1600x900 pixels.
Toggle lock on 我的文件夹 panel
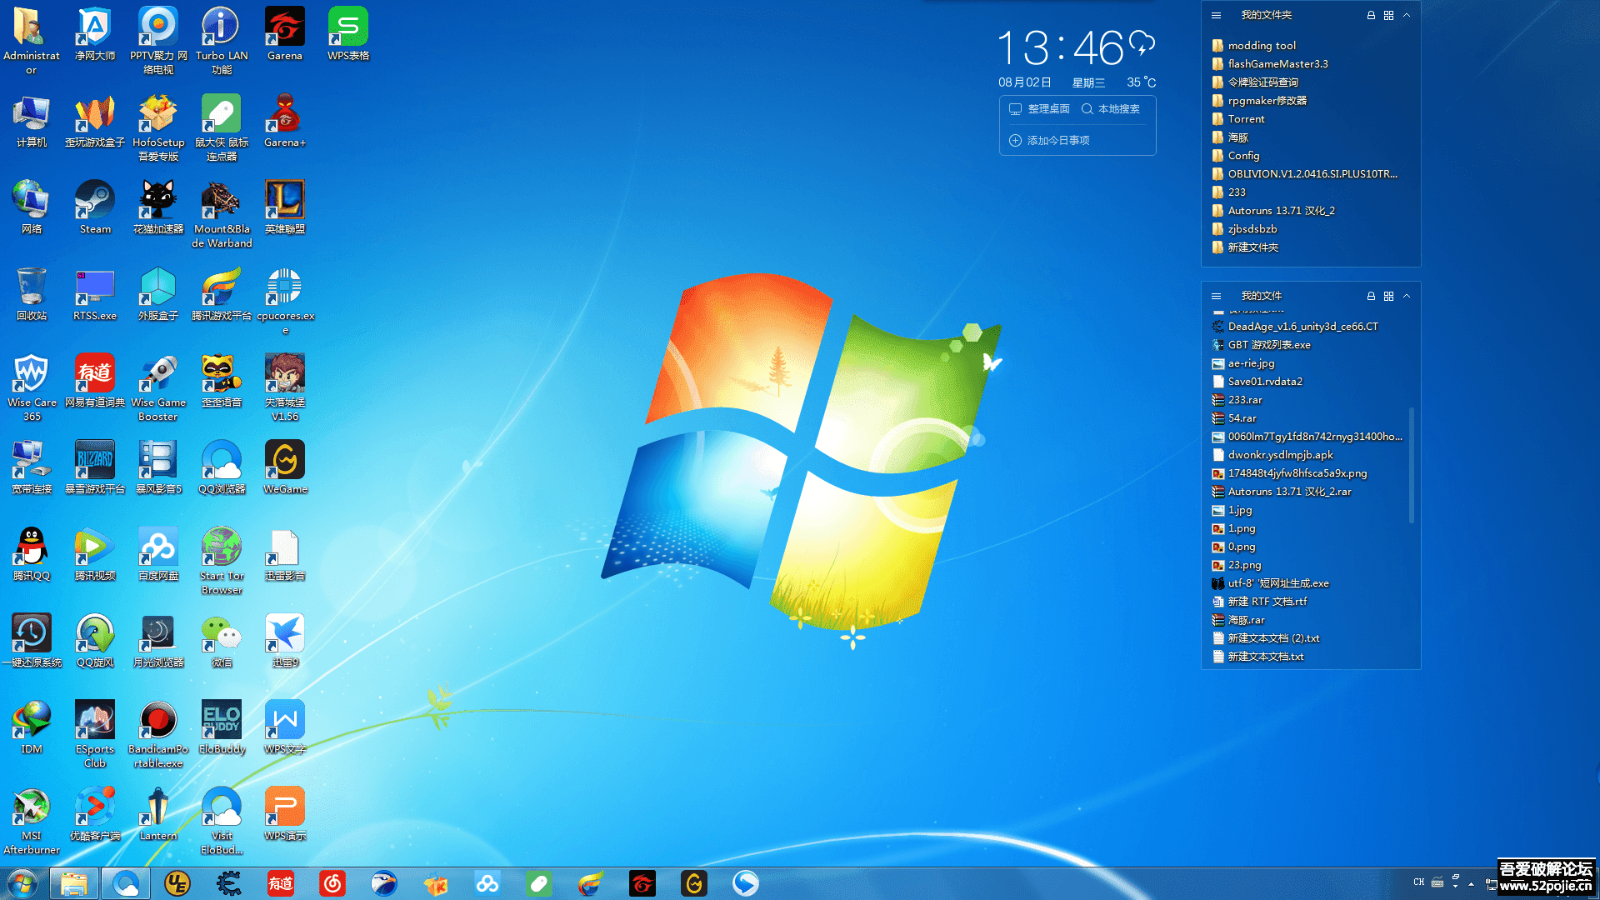[x=1371, y=15]
